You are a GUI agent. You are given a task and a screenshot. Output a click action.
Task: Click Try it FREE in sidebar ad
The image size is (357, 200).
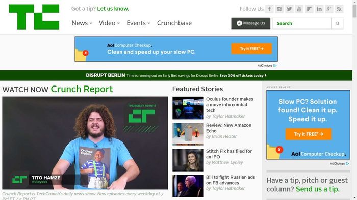click(x=309, y=134)
